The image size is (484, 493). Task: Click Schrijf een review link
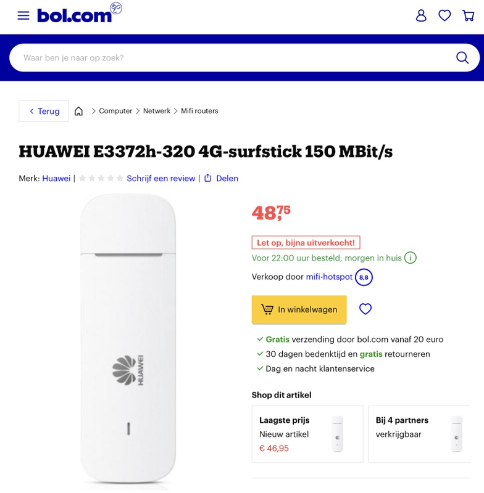[161, 178]
